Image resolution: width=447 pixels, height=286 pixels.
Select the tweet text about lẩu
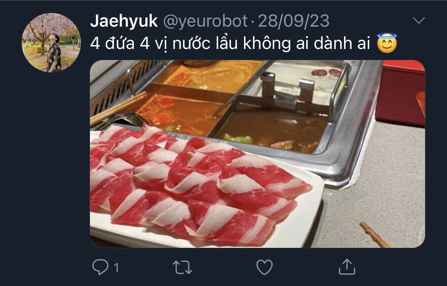pyautogui.click(x=231, y=43)
